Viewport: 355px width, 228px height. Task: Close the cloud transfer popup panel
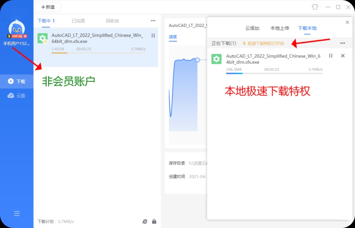tap(347, 22)
